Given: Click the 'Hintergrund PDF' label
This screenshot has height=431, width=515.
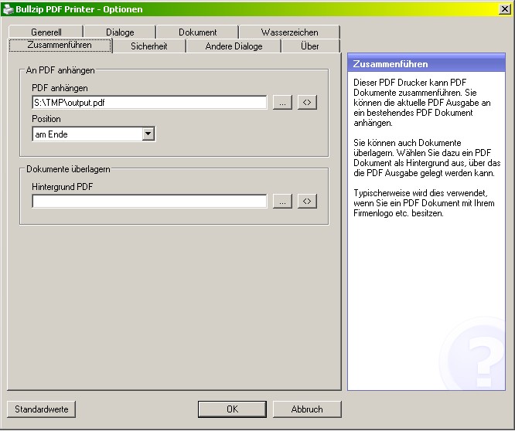Looking at the screenshot, I should point(63,187).
